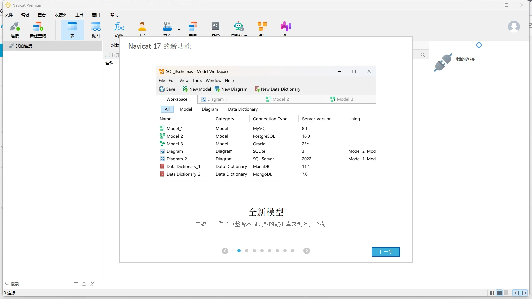Toggle the left navigation pane button

point(517,293)
